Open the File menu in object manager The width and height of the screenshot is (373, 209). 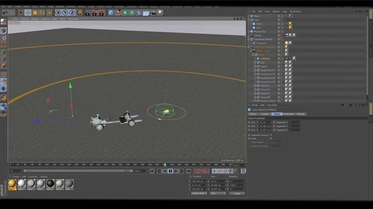click(254, 12)
